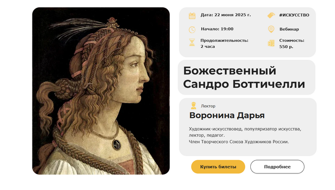
Task: Click the title Божественный Сандро Боттичелли
Action: pos(244,77)
